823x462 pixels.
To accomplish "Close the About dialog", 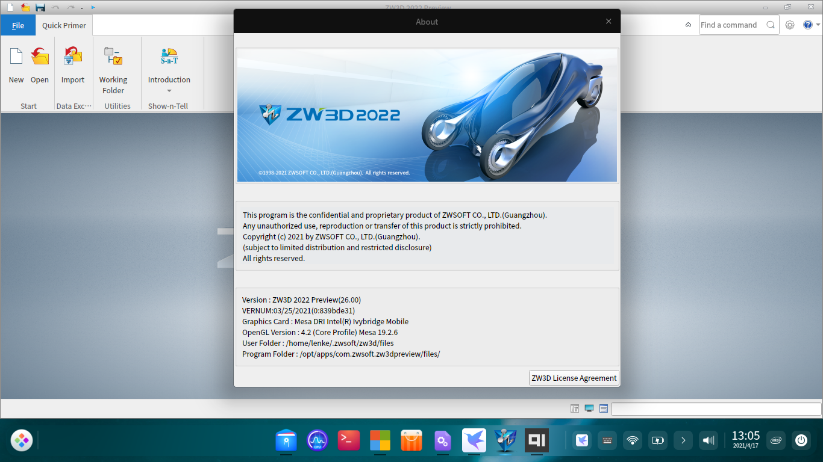I will click(609, 21).
